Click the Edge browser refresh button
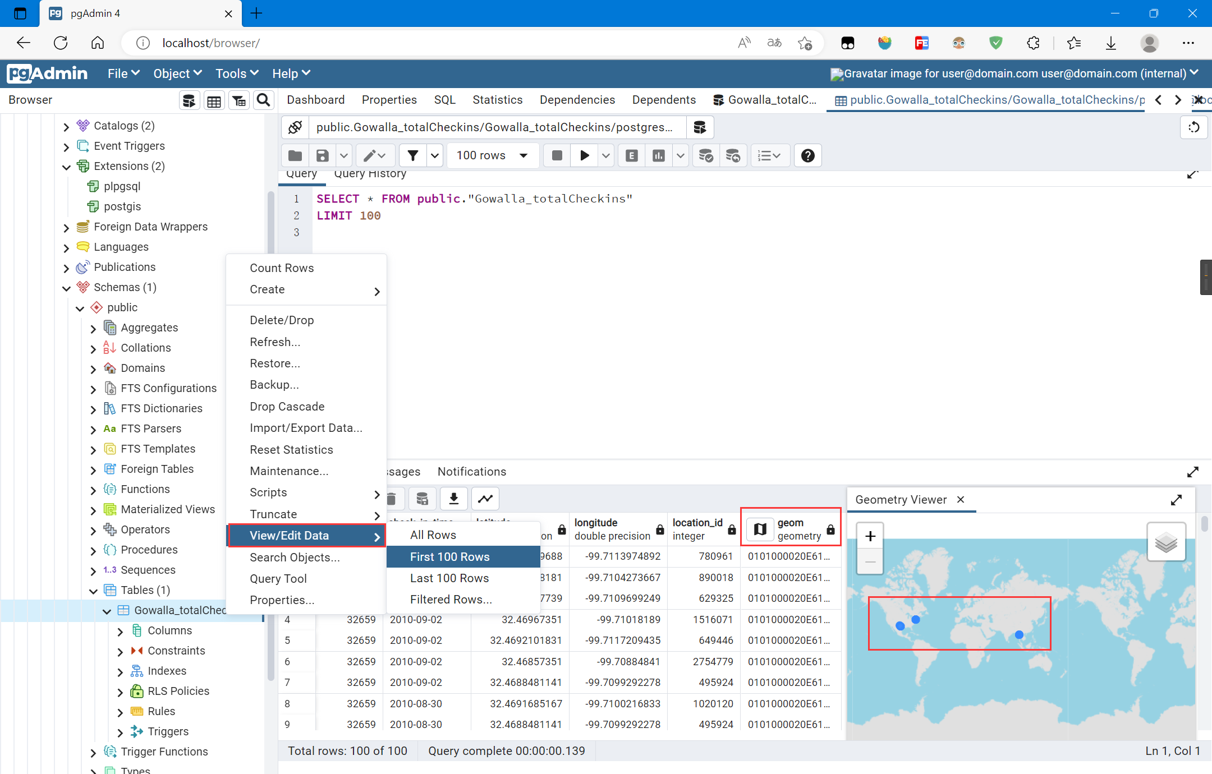 [x=61, y=43]
